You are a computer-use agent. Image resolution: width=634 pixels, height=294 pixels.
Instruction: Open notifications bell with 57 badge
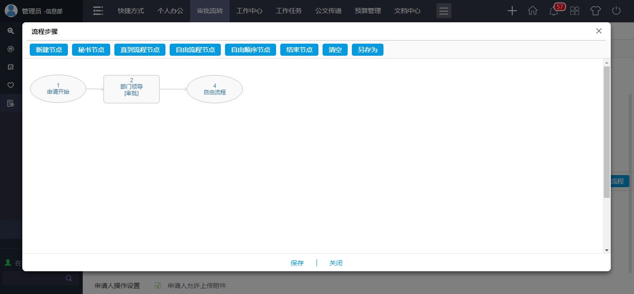[554, 11]
